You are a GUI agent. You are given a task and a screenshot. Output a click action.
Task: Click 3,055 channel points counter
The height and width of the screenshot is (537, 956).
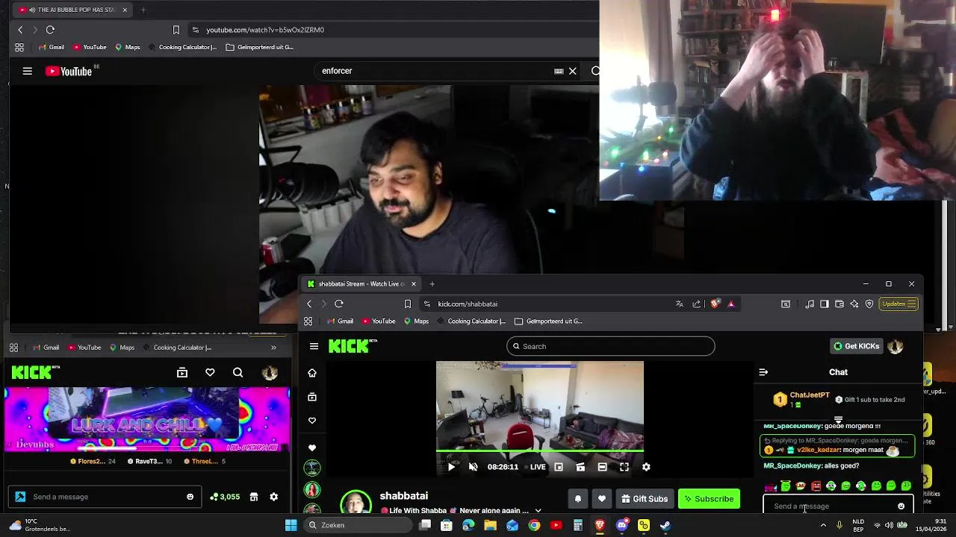point(225,497)
